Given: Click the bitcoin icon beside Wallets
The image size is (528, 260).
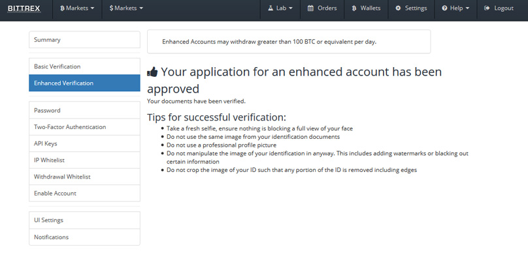Looking at the screenshot, I should (354, 8).
